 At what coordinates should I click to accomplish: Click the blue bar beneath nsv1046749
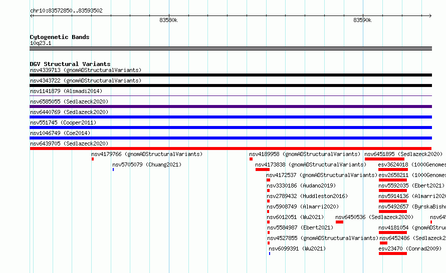231,138
